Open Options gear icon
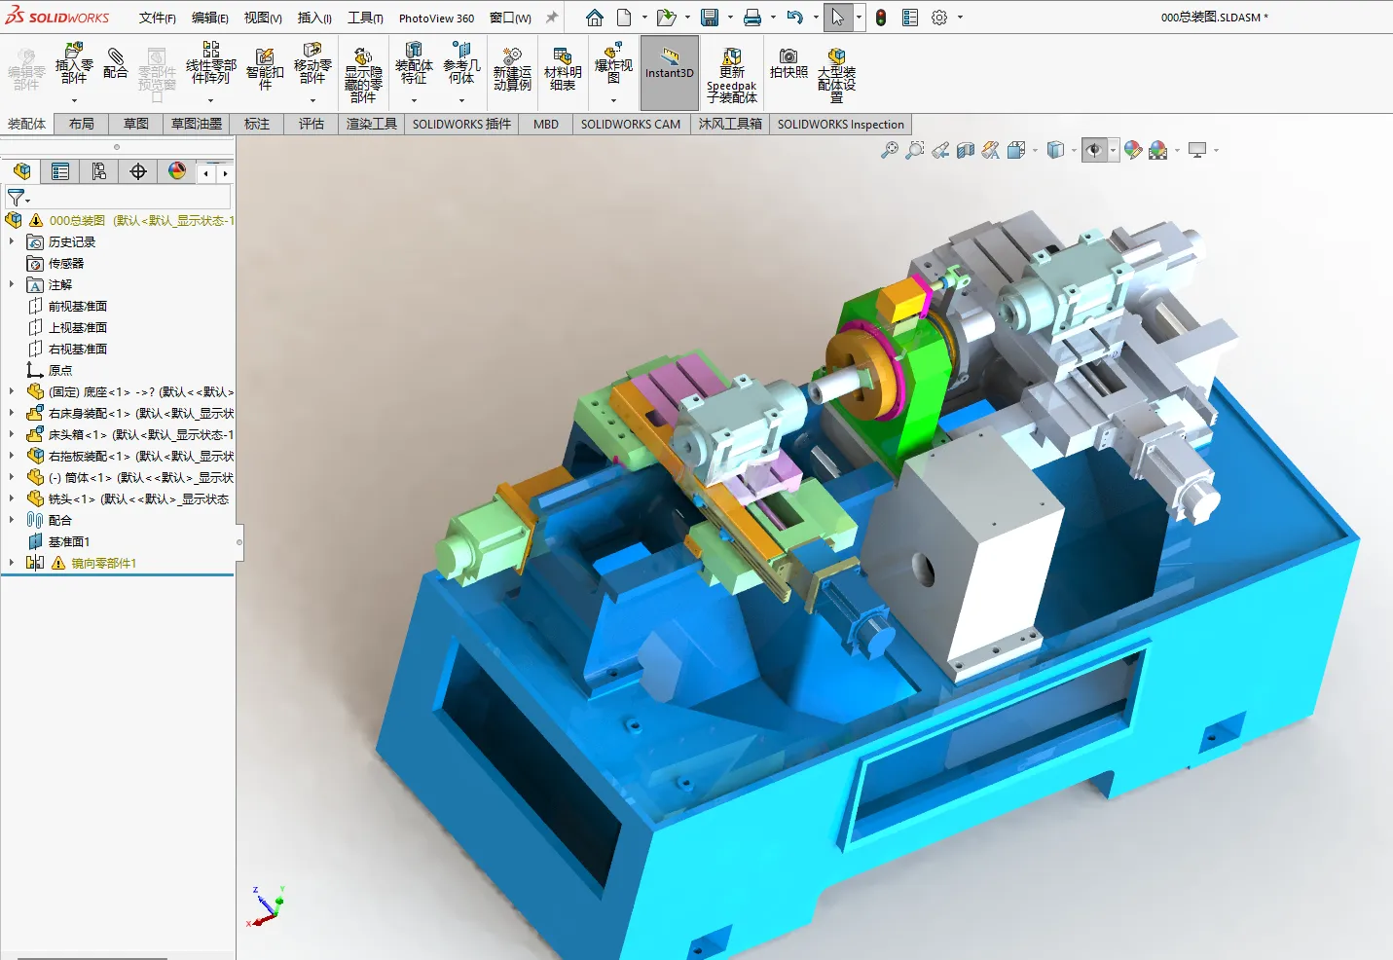Image resolution: width=1393 pixels, height=960 pixels. tap(939, 18)
